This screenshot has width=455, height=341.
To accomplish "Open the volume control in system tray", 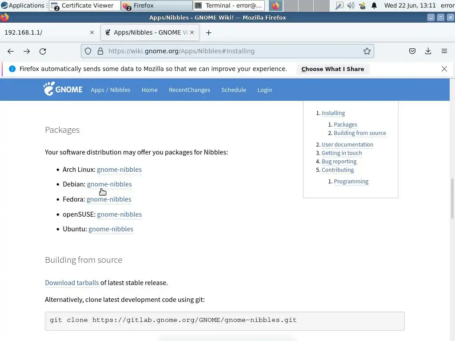I will (x=351, y=5).
